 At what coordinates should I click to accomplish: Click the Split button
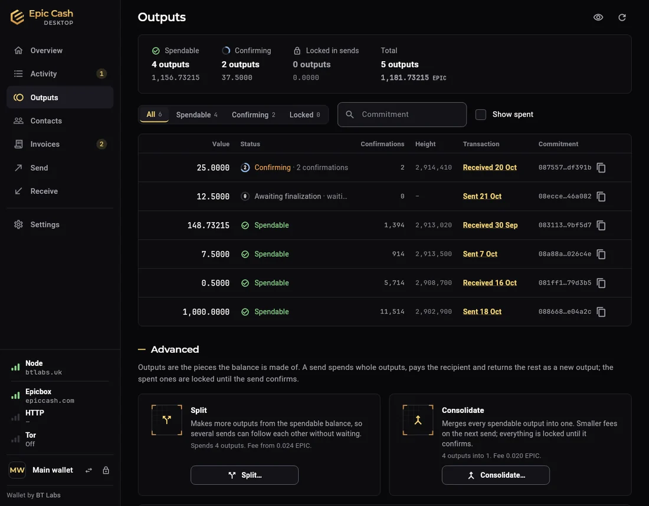coord(244,475)
